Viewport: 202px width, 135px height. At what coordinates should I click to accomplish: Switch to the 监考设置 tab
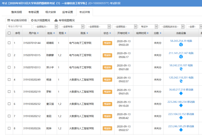(x=67, y=12)
